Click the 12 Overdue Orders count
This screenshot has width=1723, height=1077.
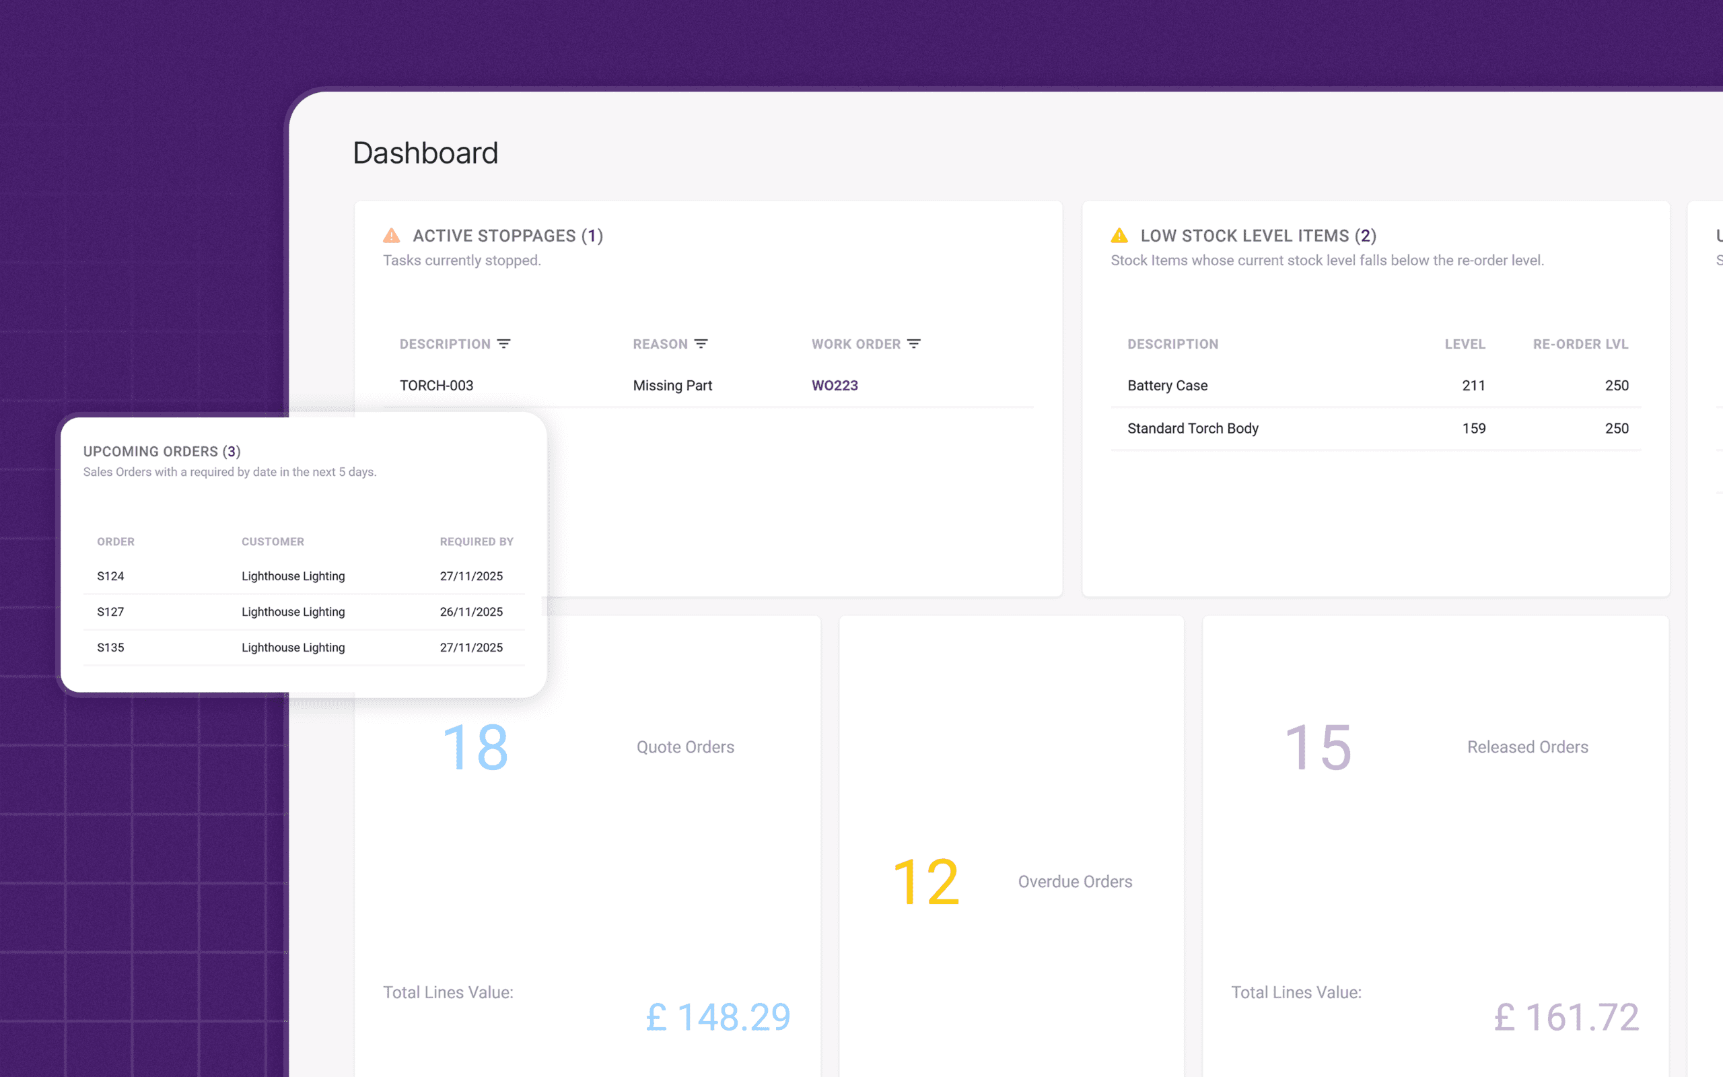tap(925, 882)
